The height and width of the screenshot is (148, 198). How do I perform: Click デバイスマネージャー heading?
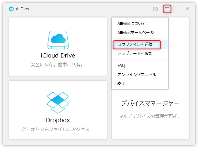coord(150,103)
